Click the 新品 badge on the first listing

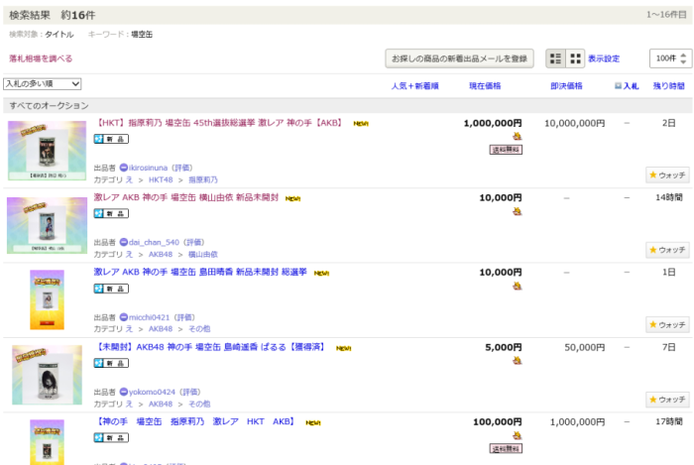coord(111,139)
